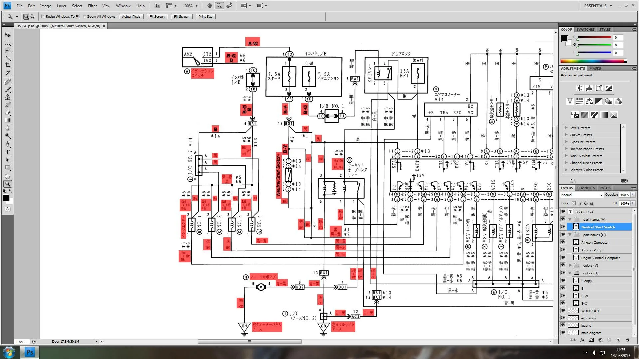This screenshot has width=639, height=359.
Task: Click the Windows Start button
Action: tap(9, 352)
